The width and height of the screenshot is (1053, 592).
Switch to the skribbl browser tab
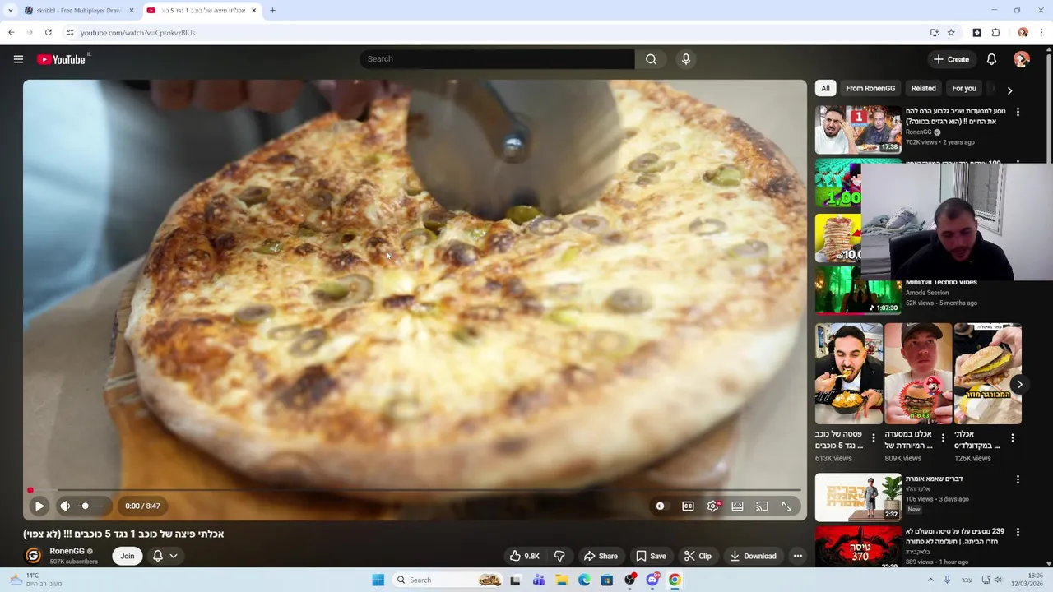77,11
